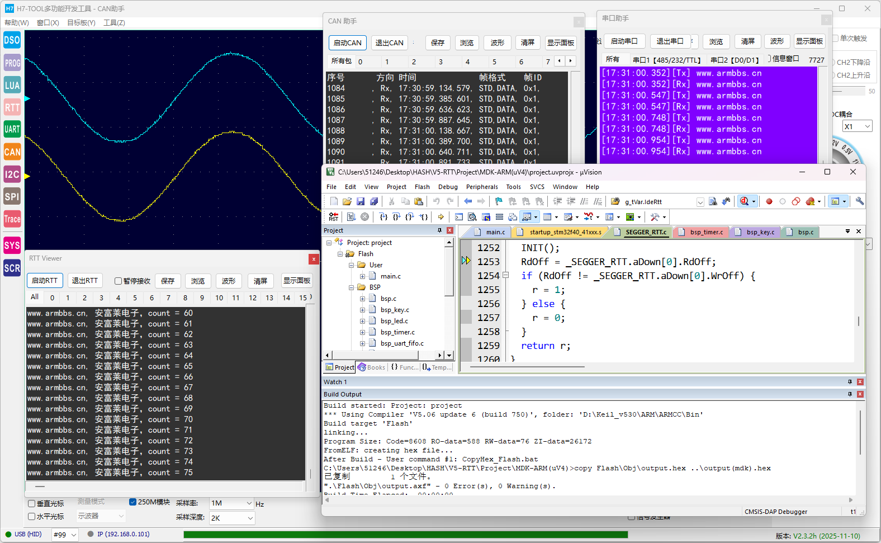This screenshot has width=881, height=543.
Task: Click the 启动CAN button
Action: pyautogui.click(x=347, y=43)
